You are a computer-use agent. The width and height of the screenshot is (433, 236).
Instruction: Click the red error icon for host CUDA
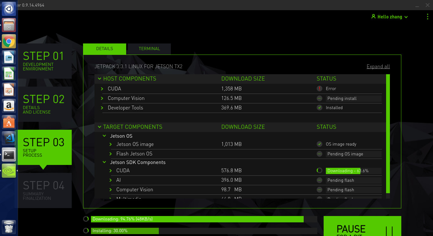tap(320, 88)
